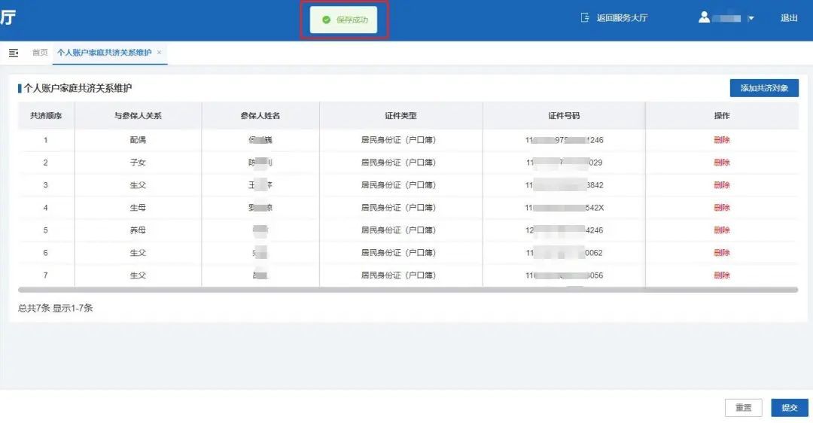Close the 个人账户家庭共济关系维护 tab
This screenshot has width=813, height=423.
pos(160,53)
